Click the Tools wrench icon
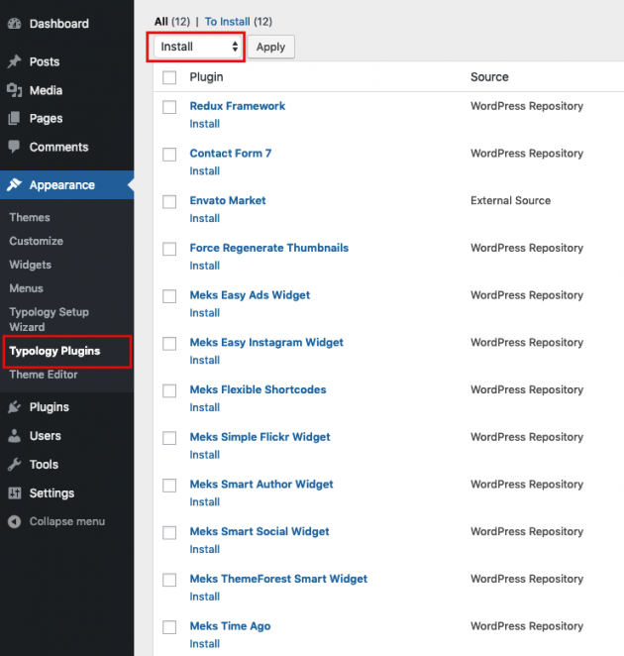The image size is (624, 656). 14,465
